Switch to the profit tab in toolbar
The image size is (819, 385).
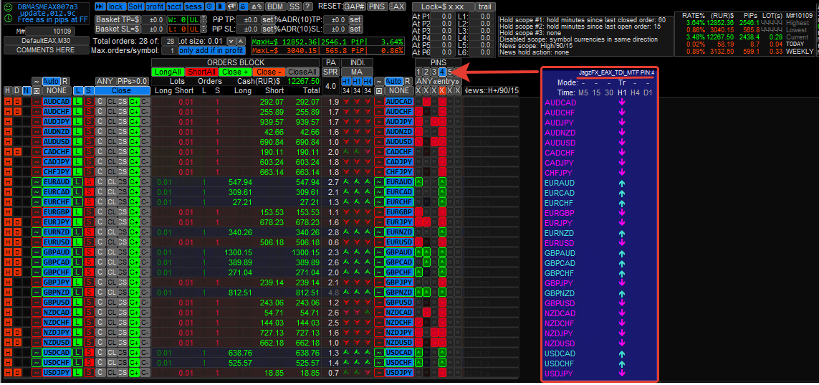(155, 6)
